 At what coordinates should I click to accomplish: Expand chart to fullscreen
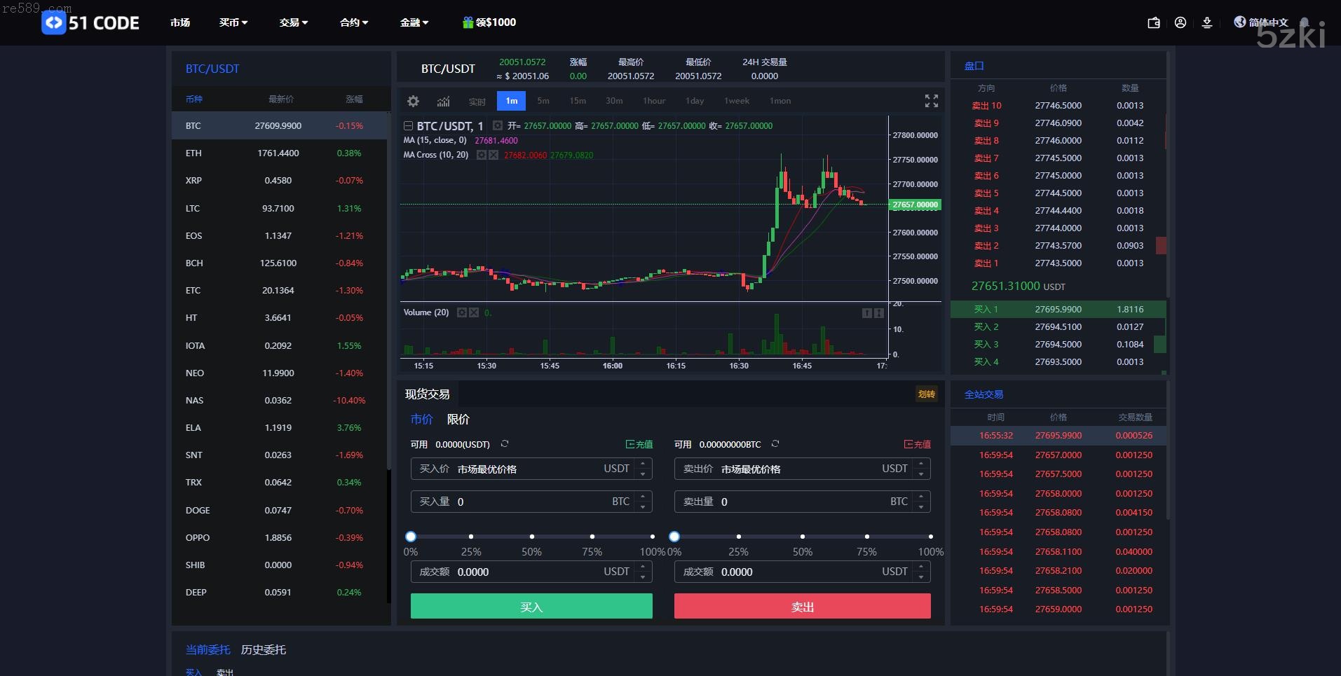(x=931, y=102)
